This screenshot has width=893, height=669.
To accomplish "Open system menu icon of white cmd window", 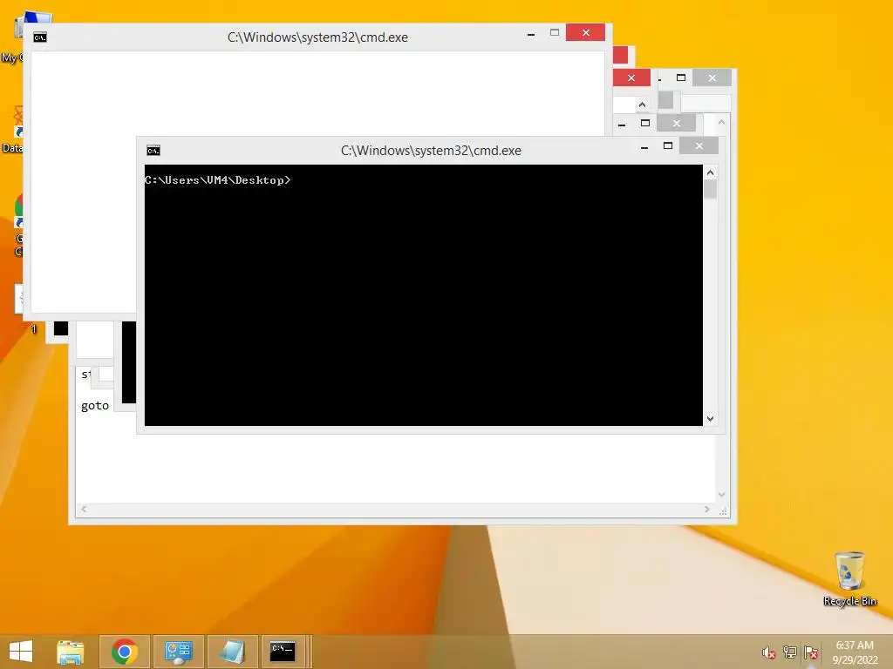I will click(40, 37).
